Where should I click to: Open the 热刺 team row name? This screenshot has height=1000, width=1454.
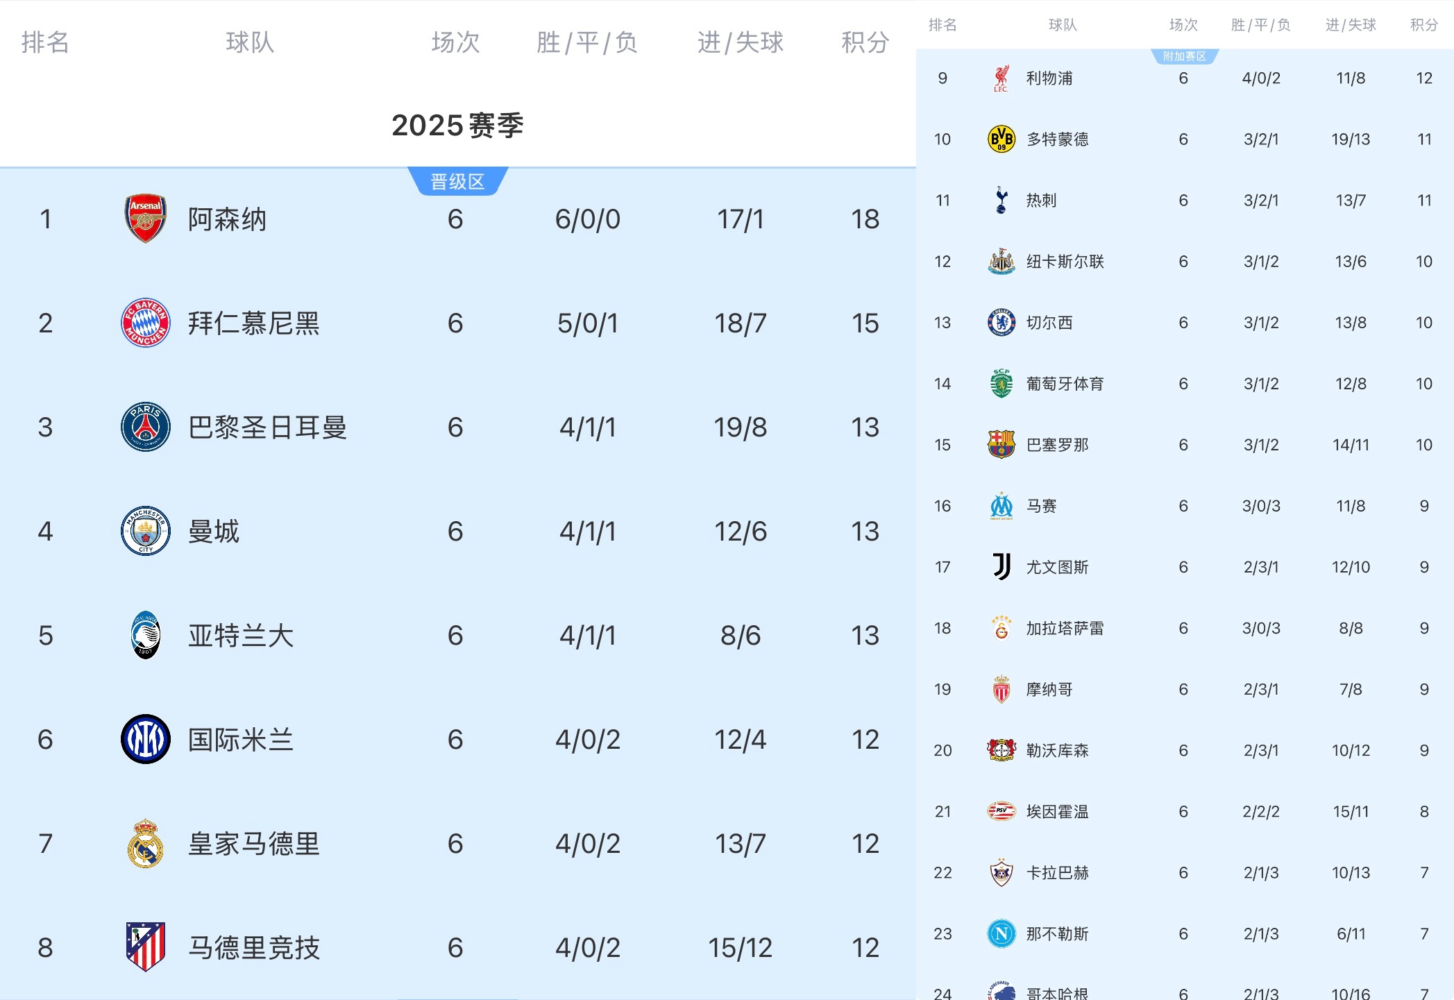coord(1041,201)
